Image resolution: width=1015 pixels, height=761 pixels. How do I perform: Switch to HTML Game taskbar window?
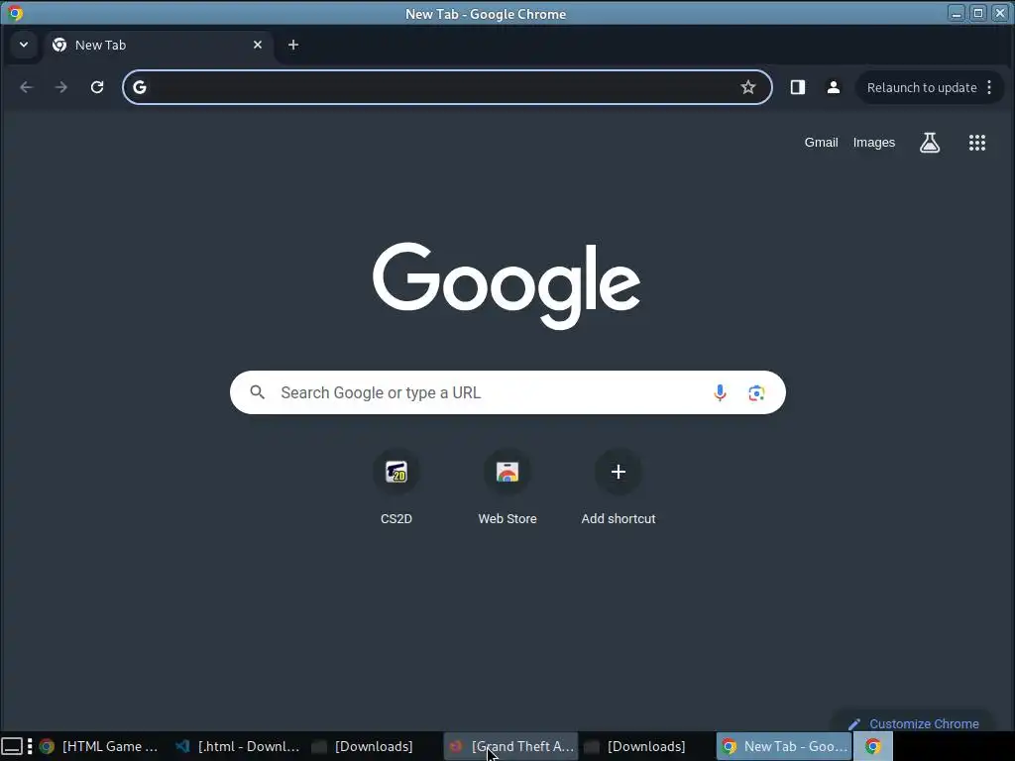click(99, 746)
